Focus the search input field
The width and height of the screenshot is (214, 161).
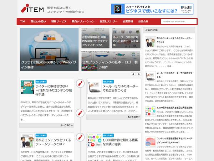pyautogui.click(x=179, y=21)
